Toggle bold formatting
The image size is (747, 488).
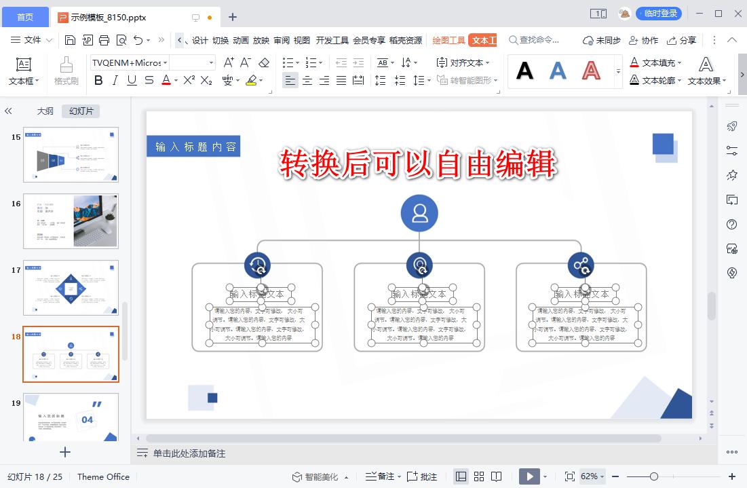click(x=98, y=81)
